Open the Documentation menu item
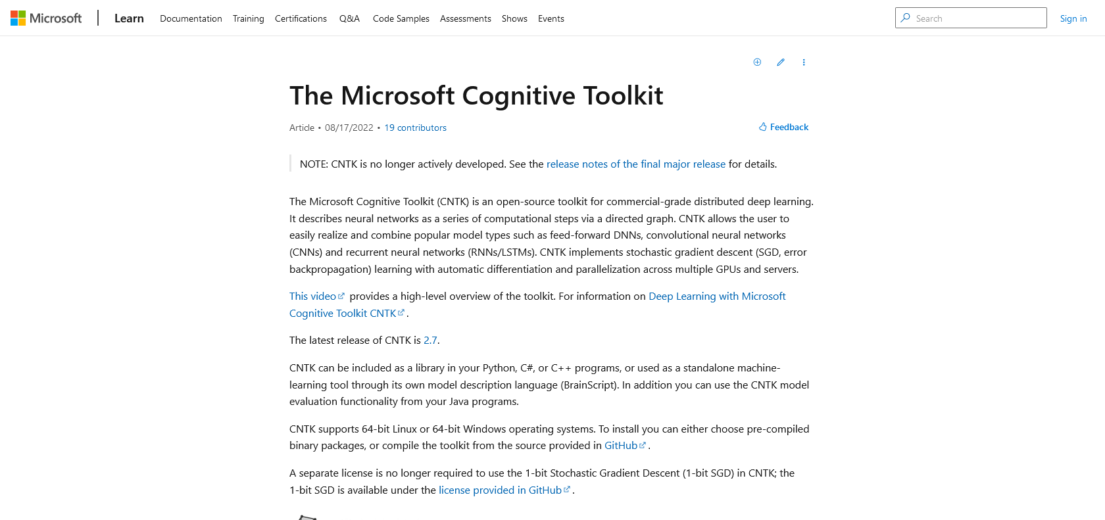The image size is (1105, 520). tap(191, 18)
